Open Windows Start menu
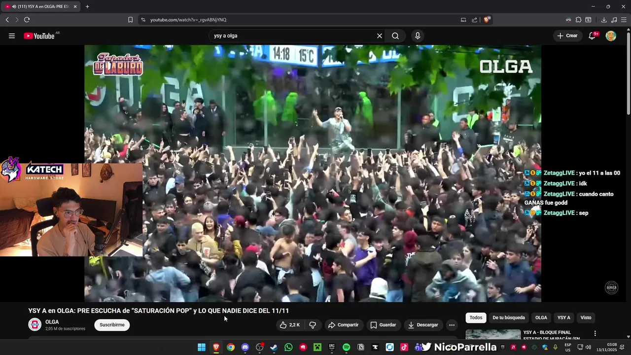The width and height of the screenshot is (631, 355). tap(202, 348)
